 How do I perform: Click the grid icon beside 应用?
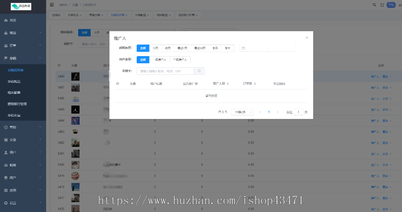(x=6, y=190)
